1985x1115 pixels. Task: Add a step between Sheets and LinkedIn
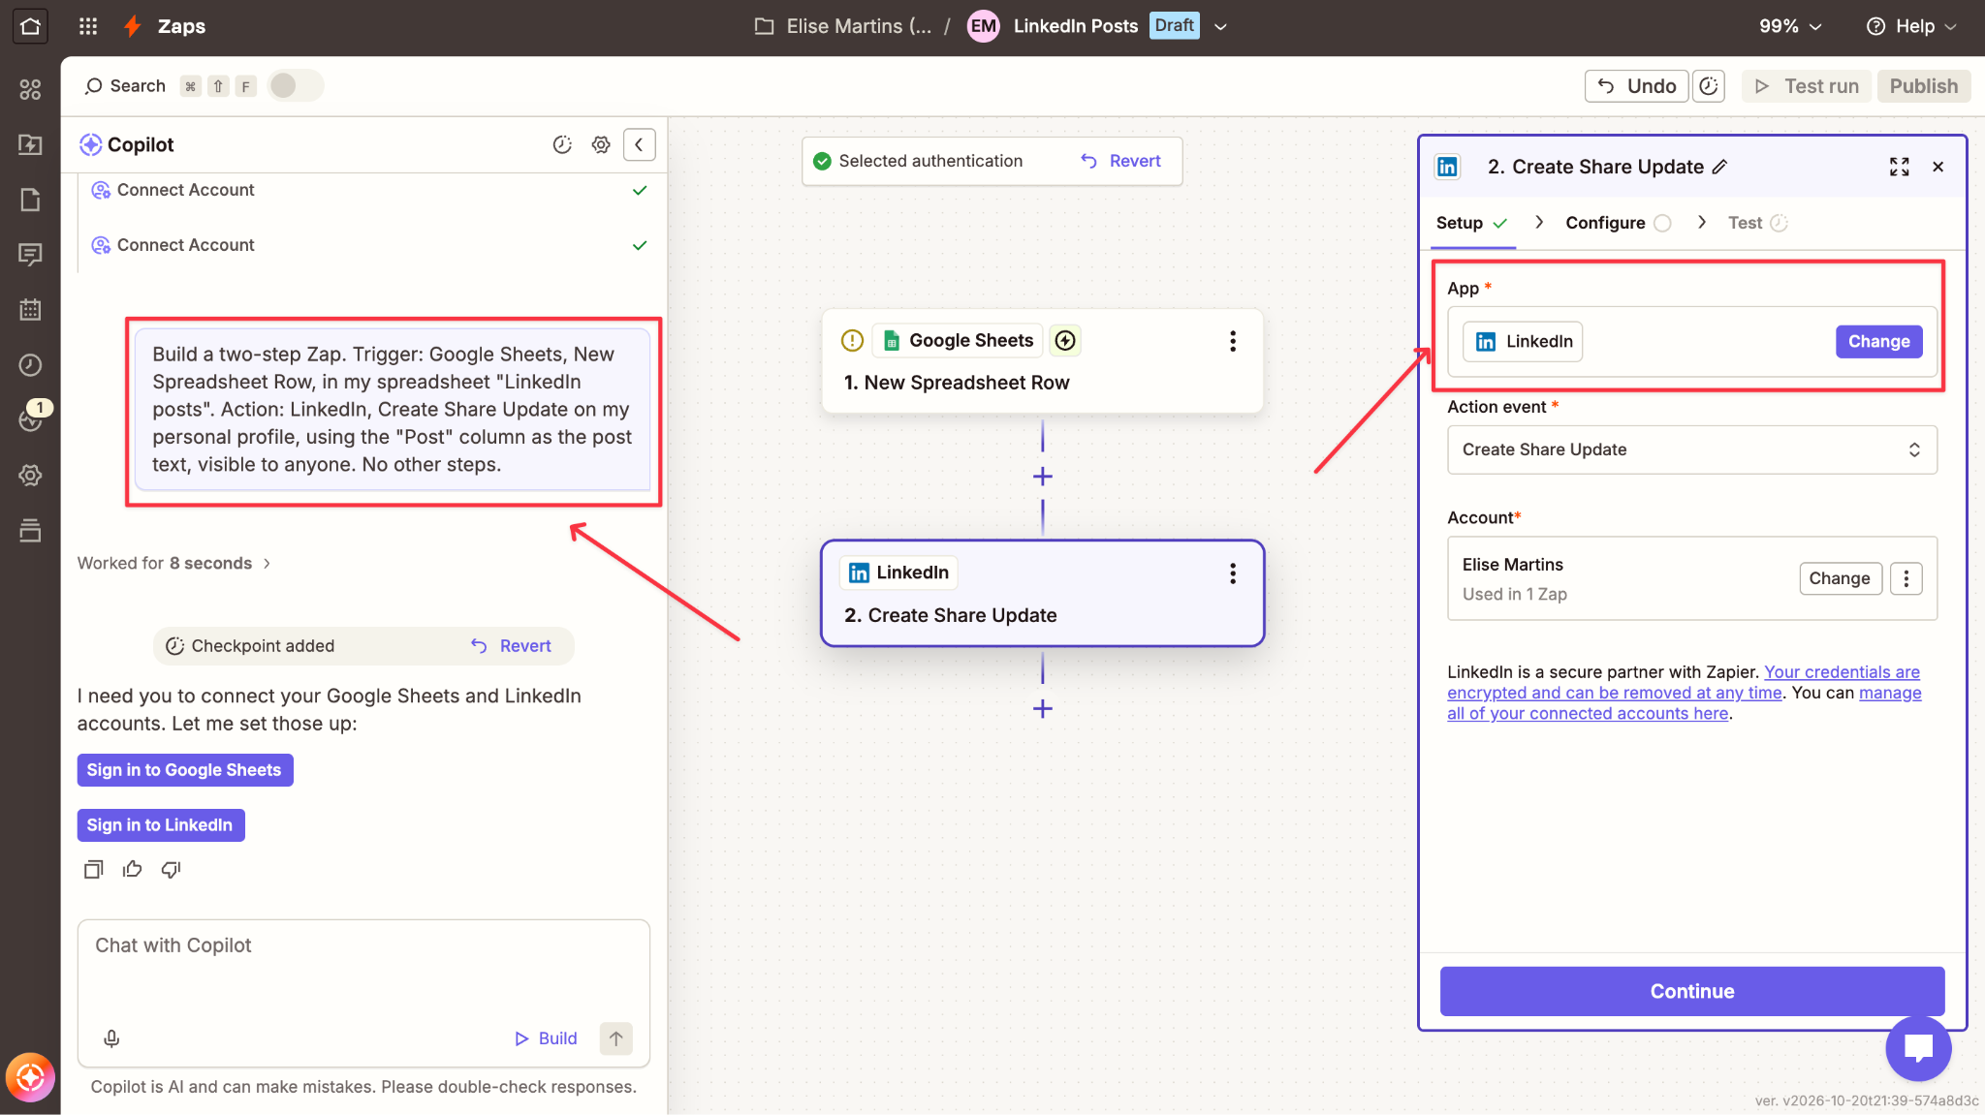(1043, 477)
